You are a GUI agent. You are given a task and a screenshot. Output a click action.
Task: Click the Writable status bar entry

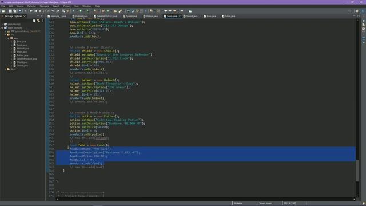click(x=238, y=203)
